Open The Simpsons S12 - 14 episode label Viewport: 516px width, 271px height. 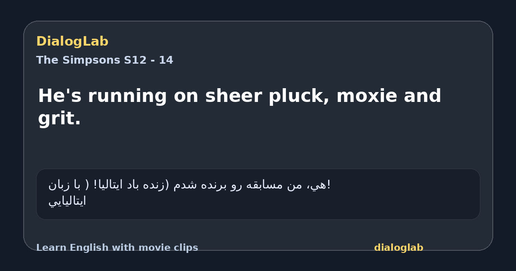tap(104, 60)
